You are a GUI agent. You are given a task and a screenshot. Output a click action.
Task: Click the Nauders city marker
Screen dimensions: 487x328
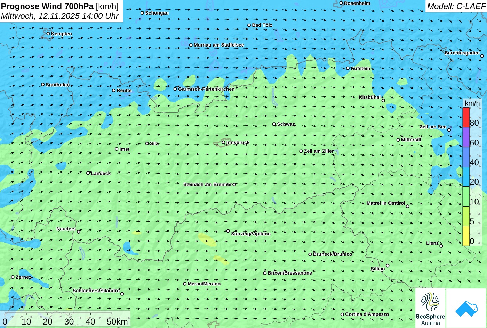click(x=79, y=232)
